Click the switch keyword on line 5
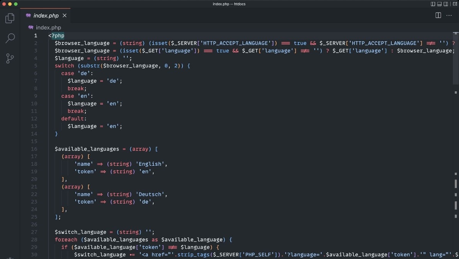The width and height of the screenshot is (459, 259). click(64, 66)
